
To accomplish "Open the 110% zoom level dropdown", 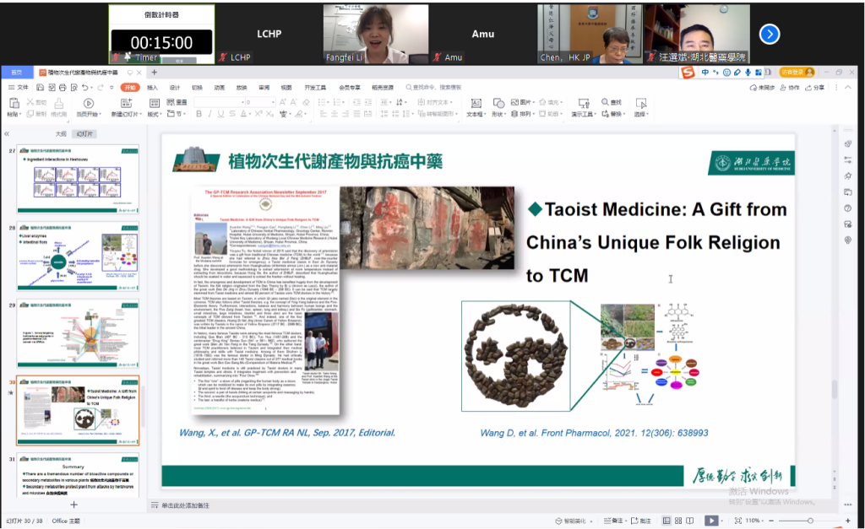I will (x=755, y=521).
